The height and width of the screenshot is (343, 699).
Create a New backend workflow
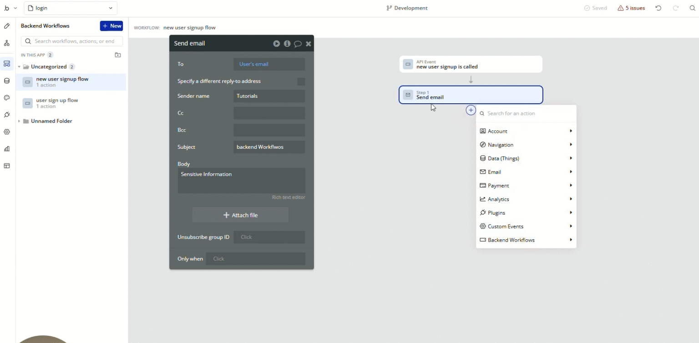point(111,26)
